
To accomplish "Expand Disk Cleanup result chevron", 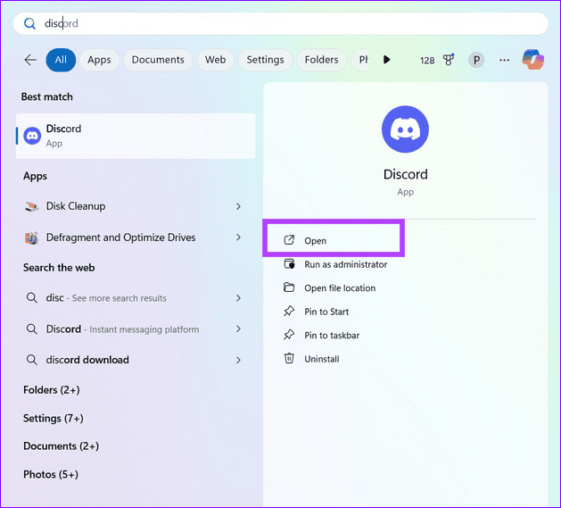I will tap(238, 206).
